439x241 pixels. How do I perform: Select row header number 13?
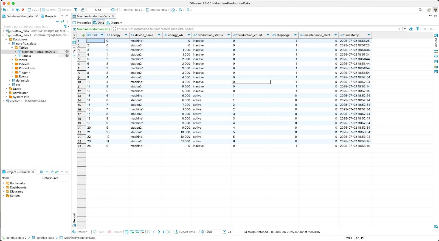(81, 96)
